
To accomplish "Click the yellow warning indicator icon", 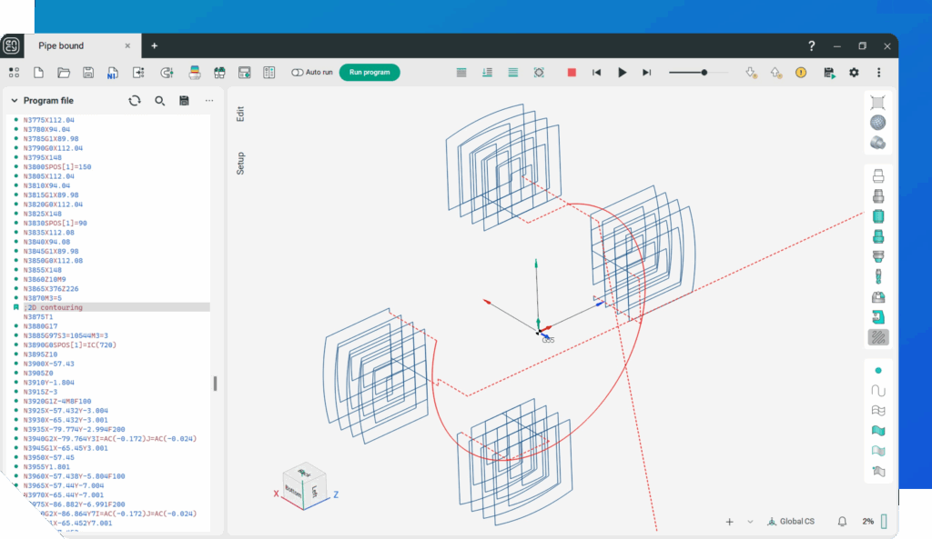I will tap(801, 73).
